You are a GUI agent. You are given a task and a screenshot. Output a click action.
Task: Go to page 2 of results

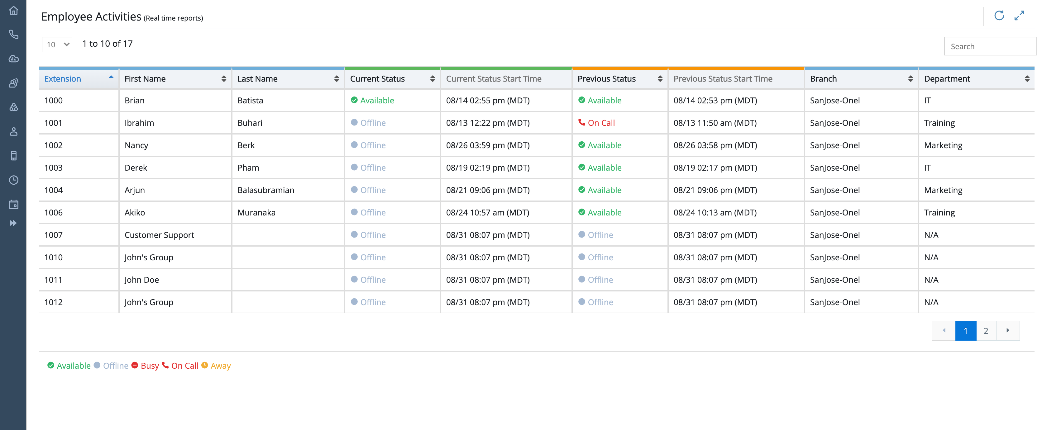[x=986, y=331]
